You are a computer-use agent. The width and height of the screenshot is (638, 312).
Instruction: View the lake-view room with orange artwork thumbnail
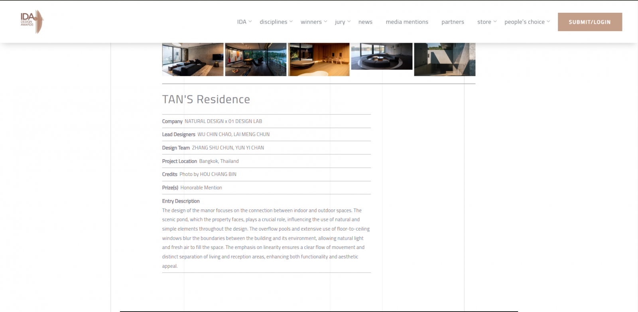(256, 59)
